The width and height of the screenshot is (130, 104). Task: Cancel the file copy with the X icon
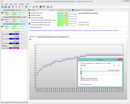119,65
